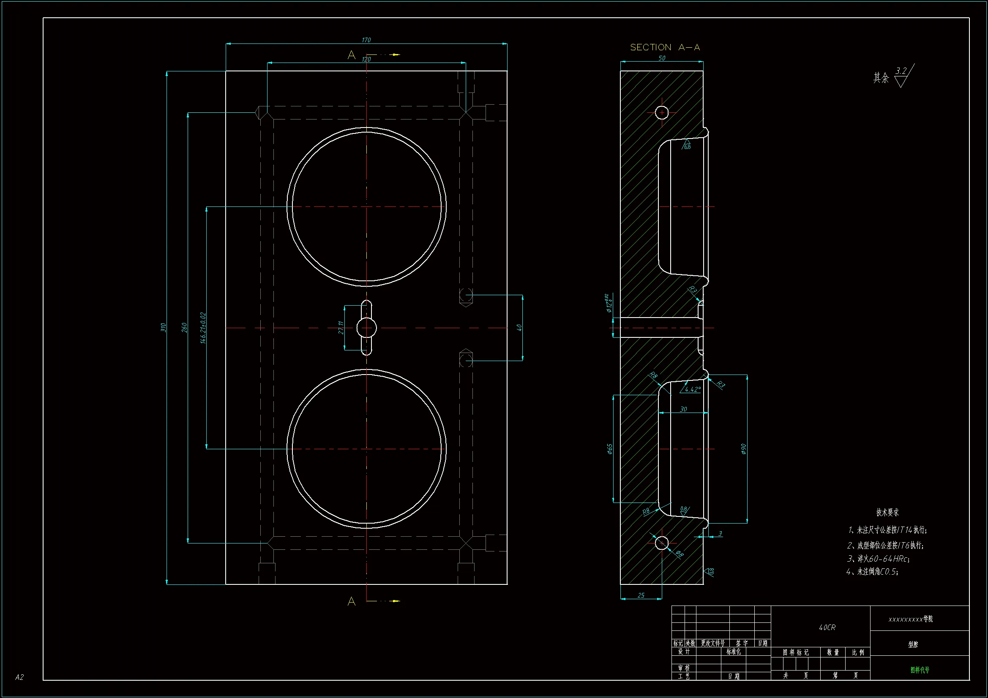Select the 40 dimension near right holes
Screen dimensions: 988x698
click(519, 328)
